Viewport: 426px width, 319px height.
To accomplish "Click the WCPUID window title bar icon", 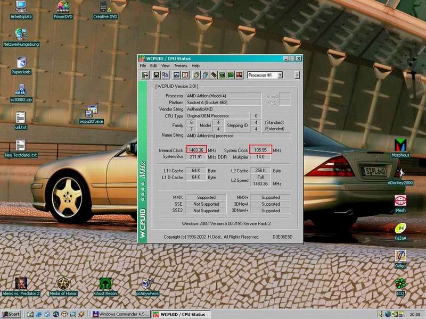I will [x=142, y=58].
